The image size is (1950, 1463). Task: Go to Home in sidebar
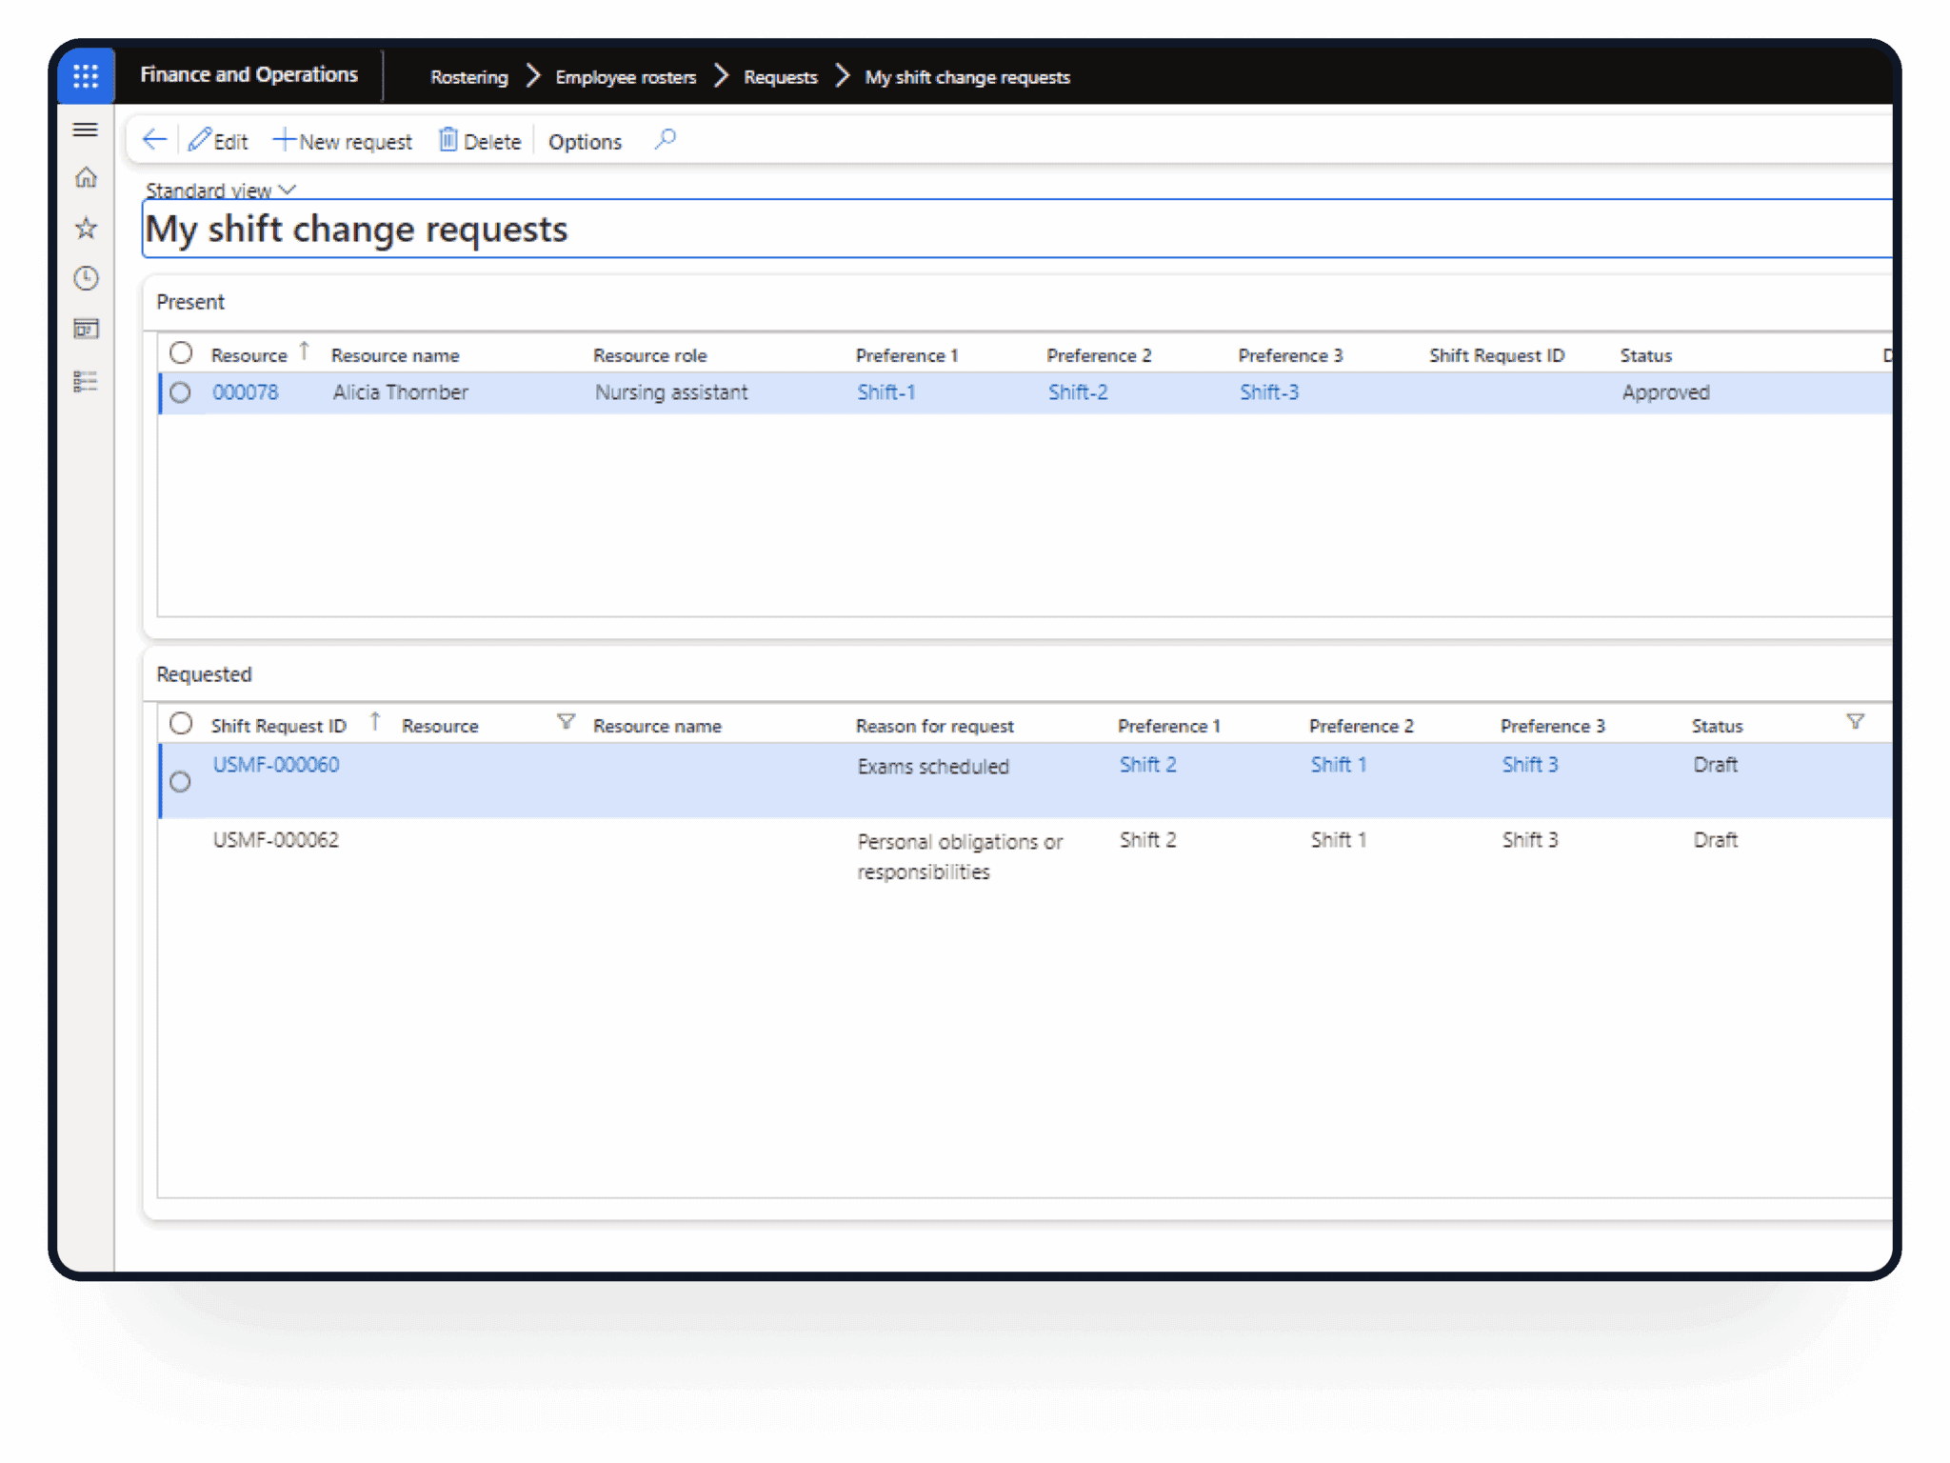point(86,177)
